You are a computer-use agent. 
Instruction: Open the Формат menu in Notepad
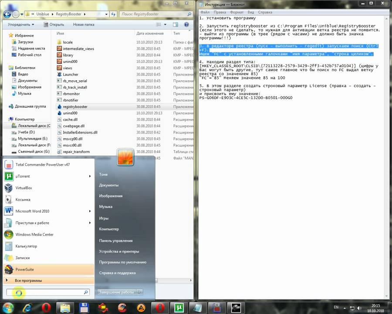point(237,12)
